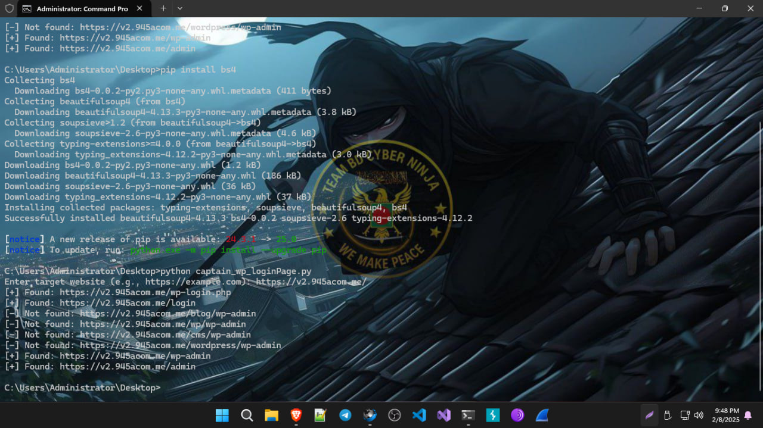The image size is (763, 428).
Task: Click the 'Successfully installed beautifulsoup4-4.13.3' line
Action: tap(238, 218)
